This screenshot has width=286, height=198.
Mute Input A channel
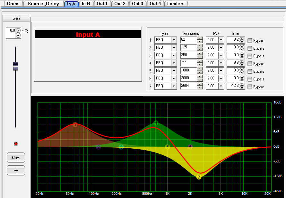(16, 158)
